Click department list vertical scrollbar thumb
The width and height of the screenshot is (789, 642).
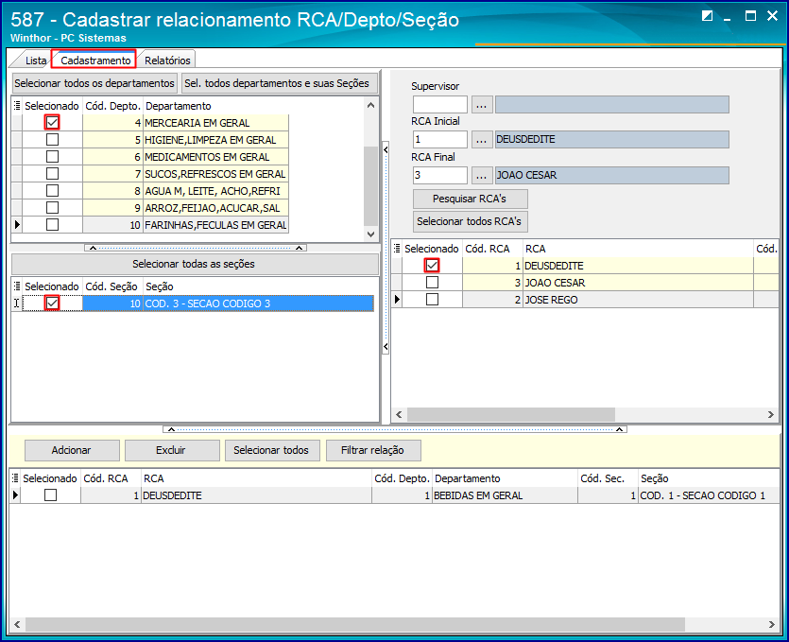pyautogui.click(x=370, y=186)
